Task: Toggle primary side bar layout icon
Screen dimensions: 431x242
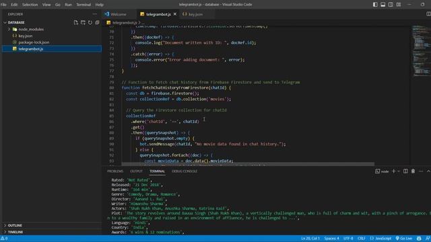Action: point(375,5)
